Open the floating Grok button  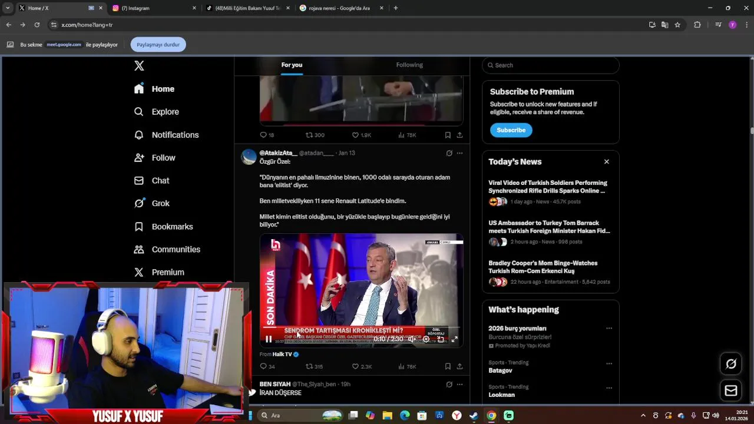[x=731, y=364]
